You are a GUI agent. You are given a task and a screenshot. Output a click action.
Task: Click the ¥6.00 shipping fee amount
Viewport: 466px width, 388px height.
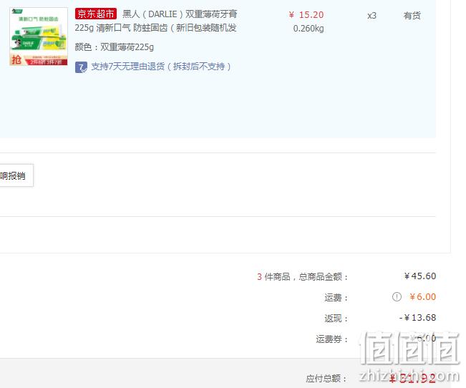[x=422, y=296]
